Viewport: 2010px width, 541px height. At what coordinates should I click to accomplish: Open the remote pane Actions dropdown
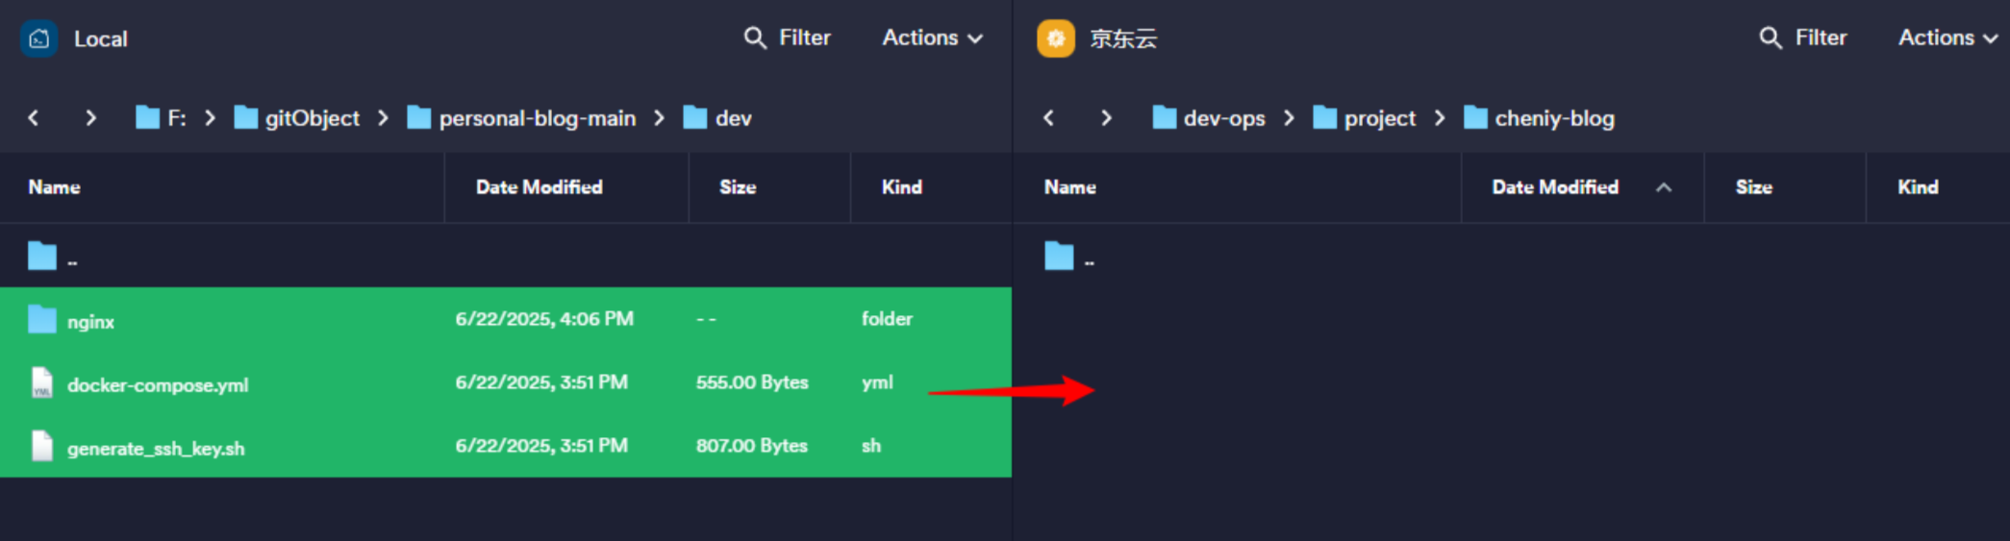click(1947, 37)
